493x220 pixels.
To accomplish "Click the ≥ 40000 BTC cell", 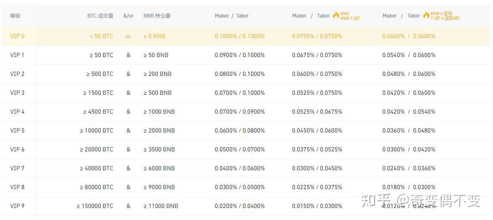I will coord(97,168).
